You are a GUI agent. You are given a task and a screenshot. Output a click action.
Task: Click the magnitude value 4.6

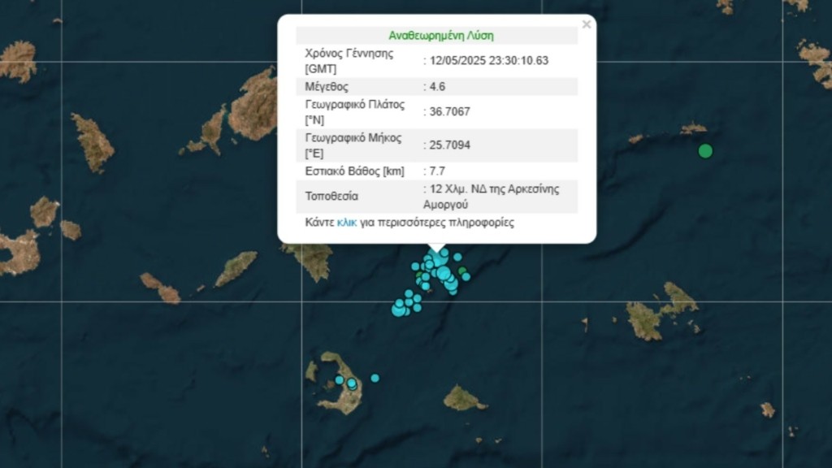[437, 86]
